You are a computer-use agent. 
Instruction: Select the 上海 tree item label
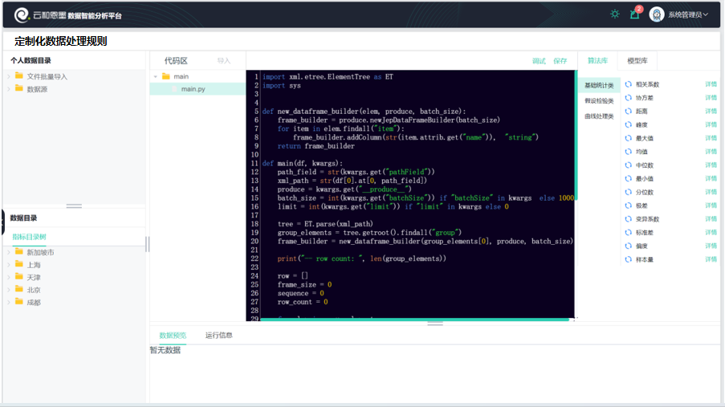[x=34, y=265]
